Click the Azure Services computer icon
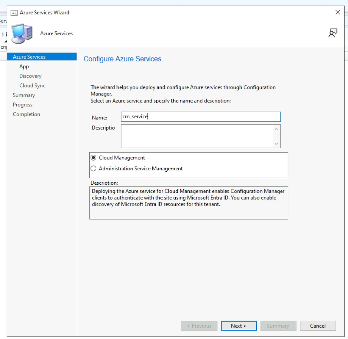348x339 pixels. (x=22, y=33)
